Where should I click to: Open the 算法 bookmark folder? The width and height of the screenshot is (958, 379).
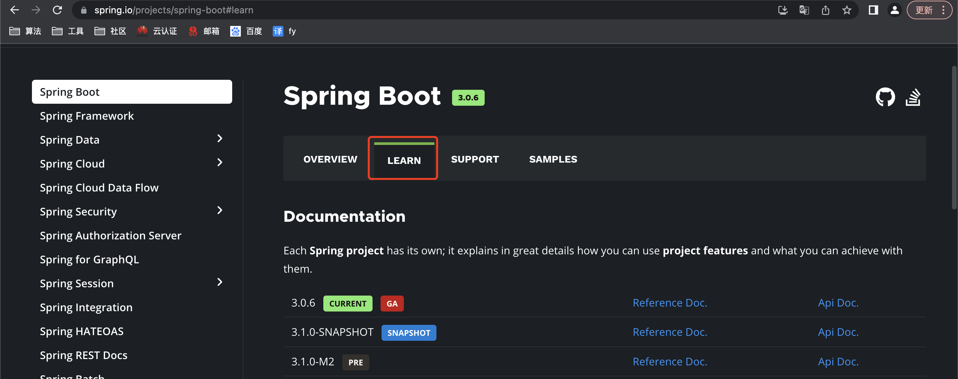coord(25,31)
